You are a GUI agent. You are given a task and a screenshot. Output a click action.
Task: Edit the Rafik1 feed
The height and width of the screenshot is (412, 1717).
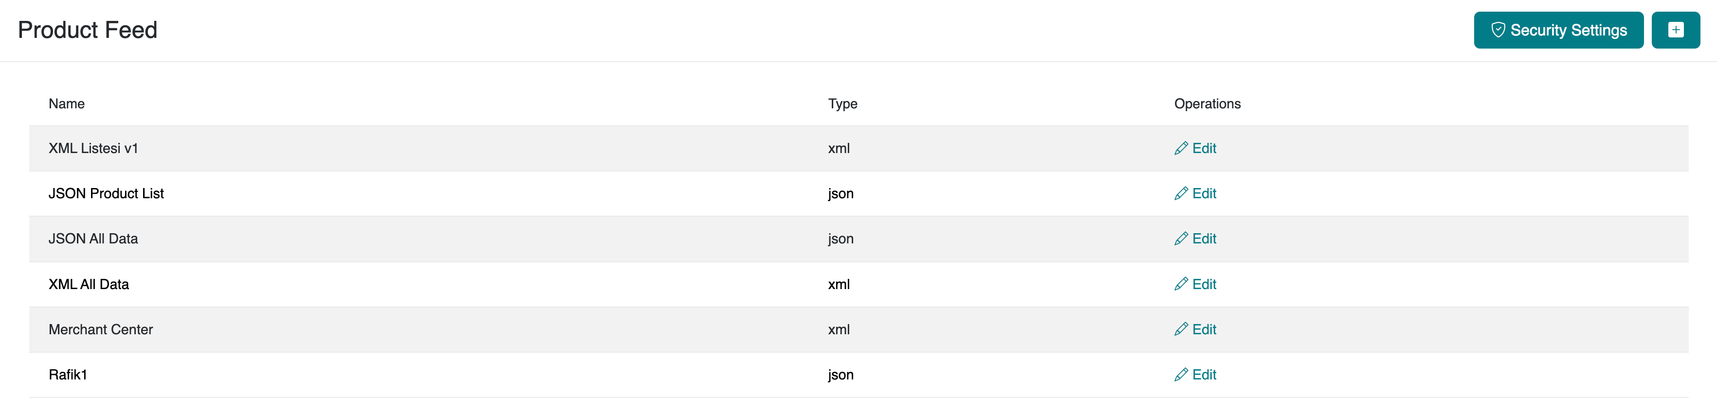point(1204,375)
